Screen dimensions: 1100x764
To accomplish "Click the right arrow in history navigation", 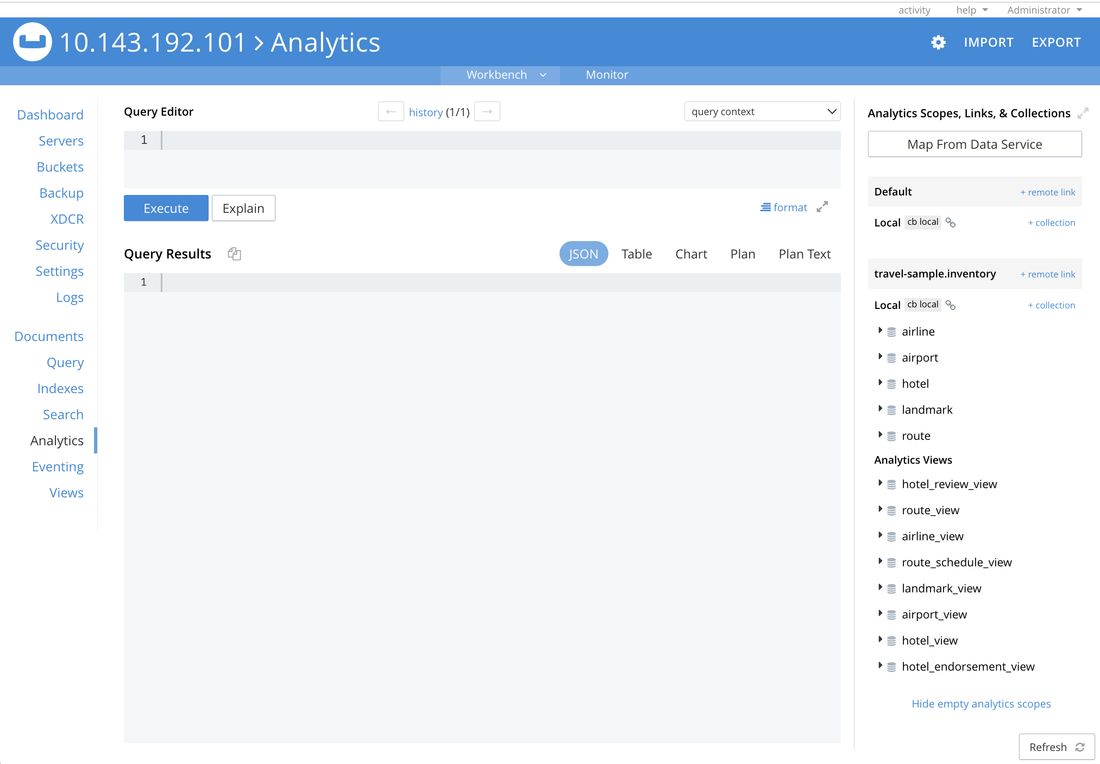I will [x=487, y=112].
